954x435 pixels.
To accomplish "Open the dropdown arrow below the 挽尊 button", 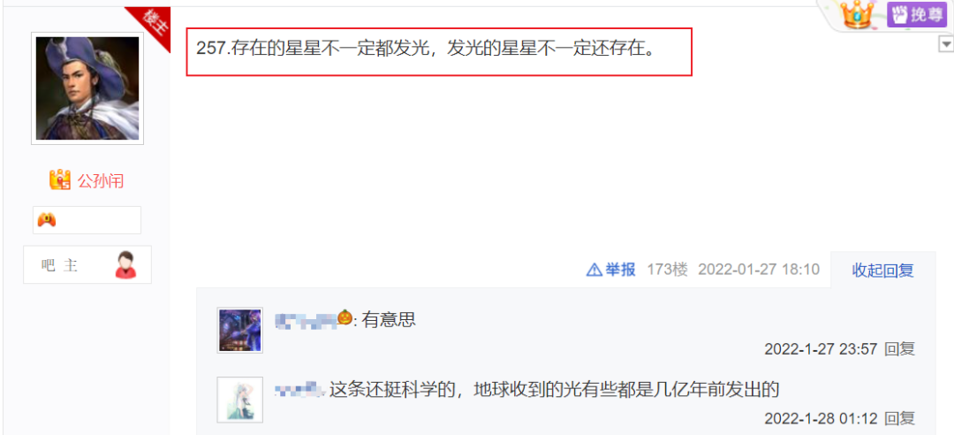I will (946, 44).
